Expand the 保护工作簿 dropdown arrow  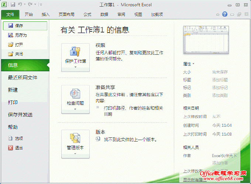(75, 67)
